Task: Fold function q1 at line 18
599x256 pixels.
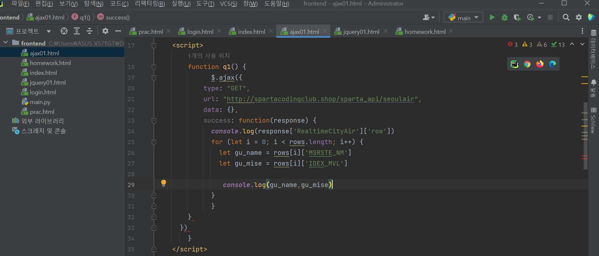Action: (x=154, y=67)
